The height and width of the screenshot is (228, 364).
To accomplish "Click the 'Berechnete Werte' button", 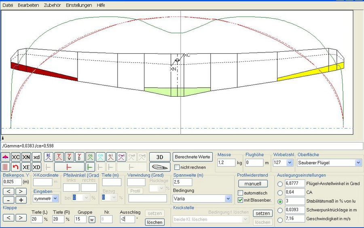I will click(193, 157).
